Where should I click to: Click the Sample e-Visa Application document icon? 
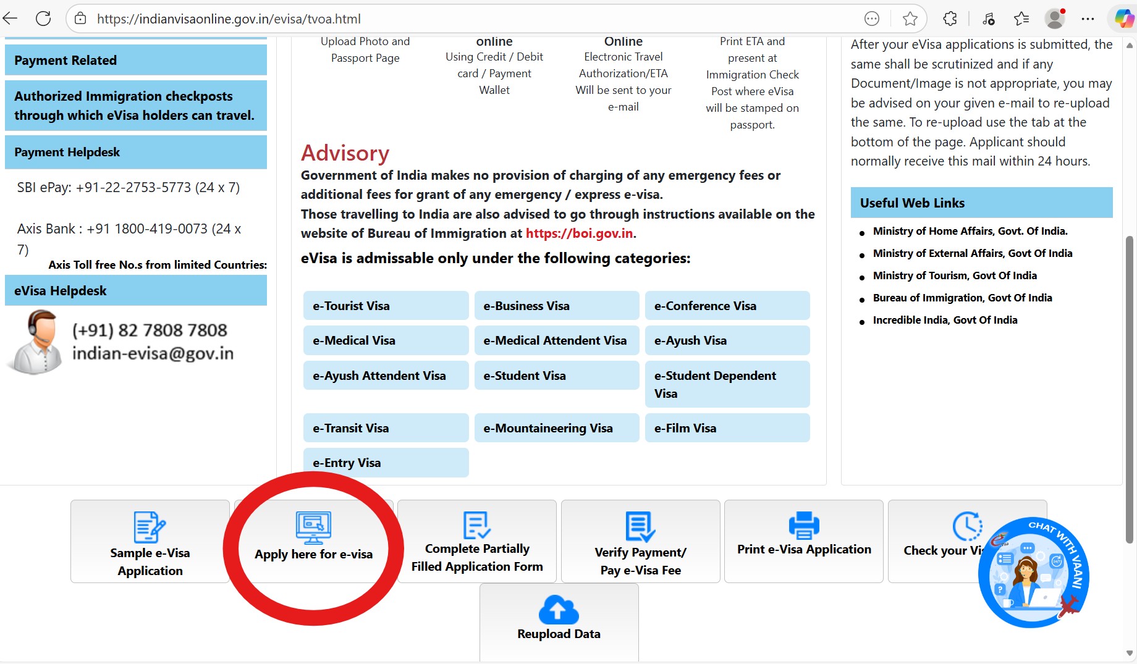150,527
